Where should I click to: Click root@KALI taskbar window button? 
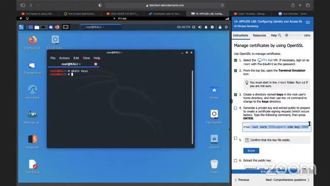tap(101, 27)
